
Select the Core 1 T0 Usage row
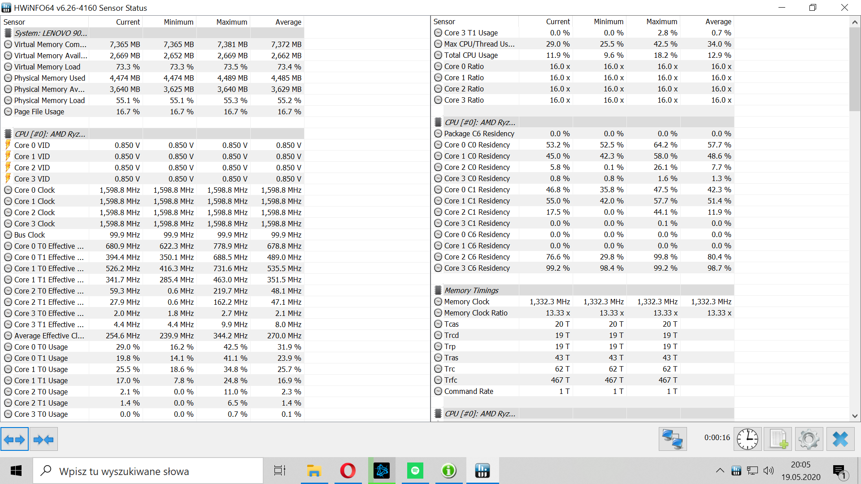[152, 369]
